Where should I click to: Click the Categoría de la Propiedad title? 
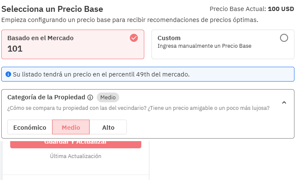click(47, 97)
